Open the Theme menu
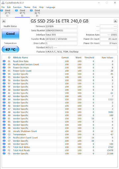This screenshot has width=119, height=169. click(x=27, y=7)
